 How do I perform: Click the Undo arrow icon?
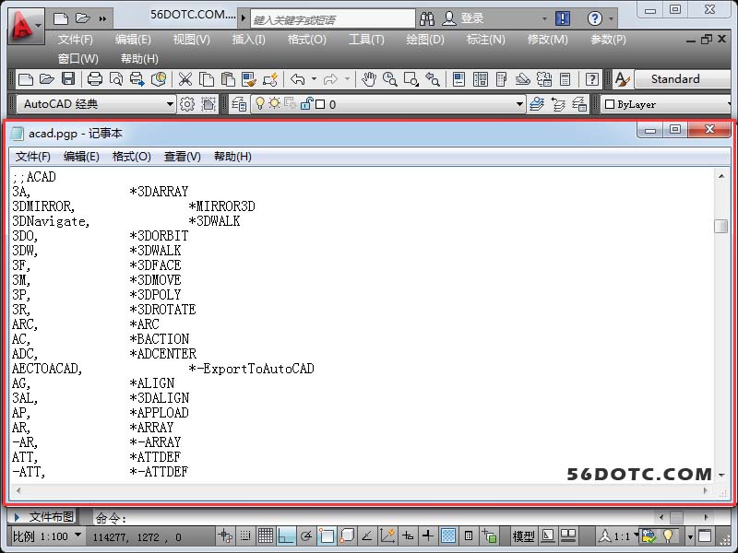[x=297, y=80]
